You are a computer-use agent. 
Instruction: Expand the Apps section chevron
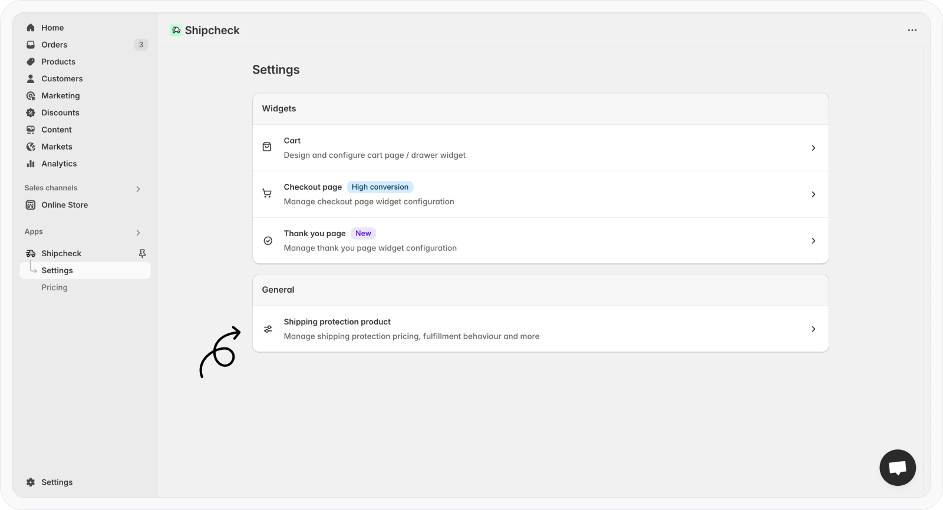point(139,233)
